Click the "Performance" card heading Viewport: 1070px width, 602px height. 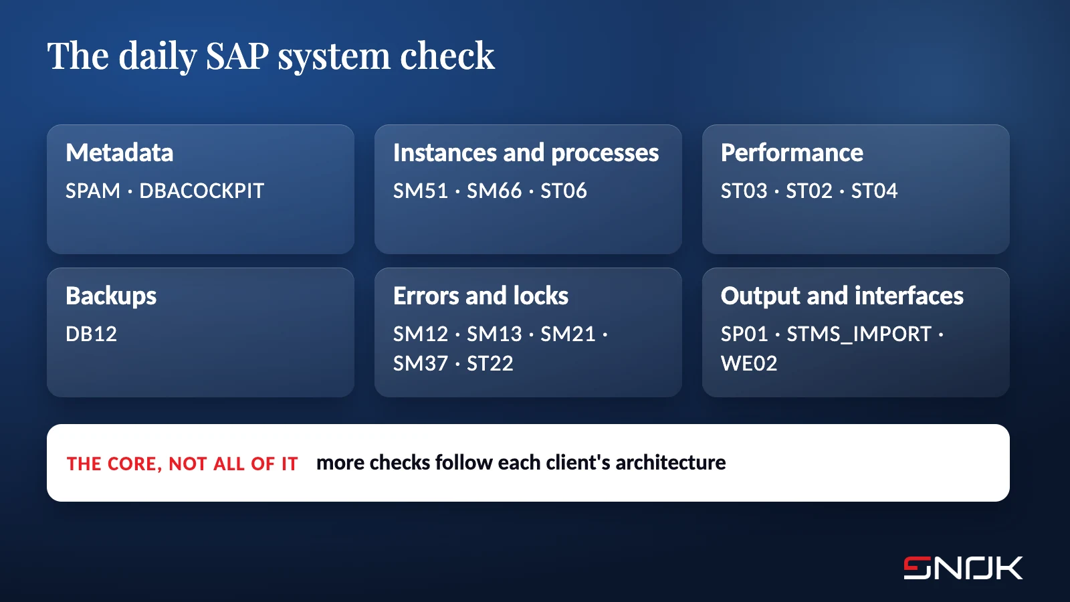pyautogui.click(x=792, y=153)
